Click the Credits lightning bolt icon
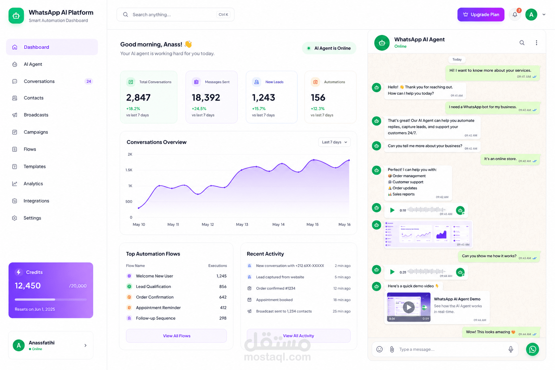Image resolution: width=555 pixels, height=370 pixels. click(19, 272)
